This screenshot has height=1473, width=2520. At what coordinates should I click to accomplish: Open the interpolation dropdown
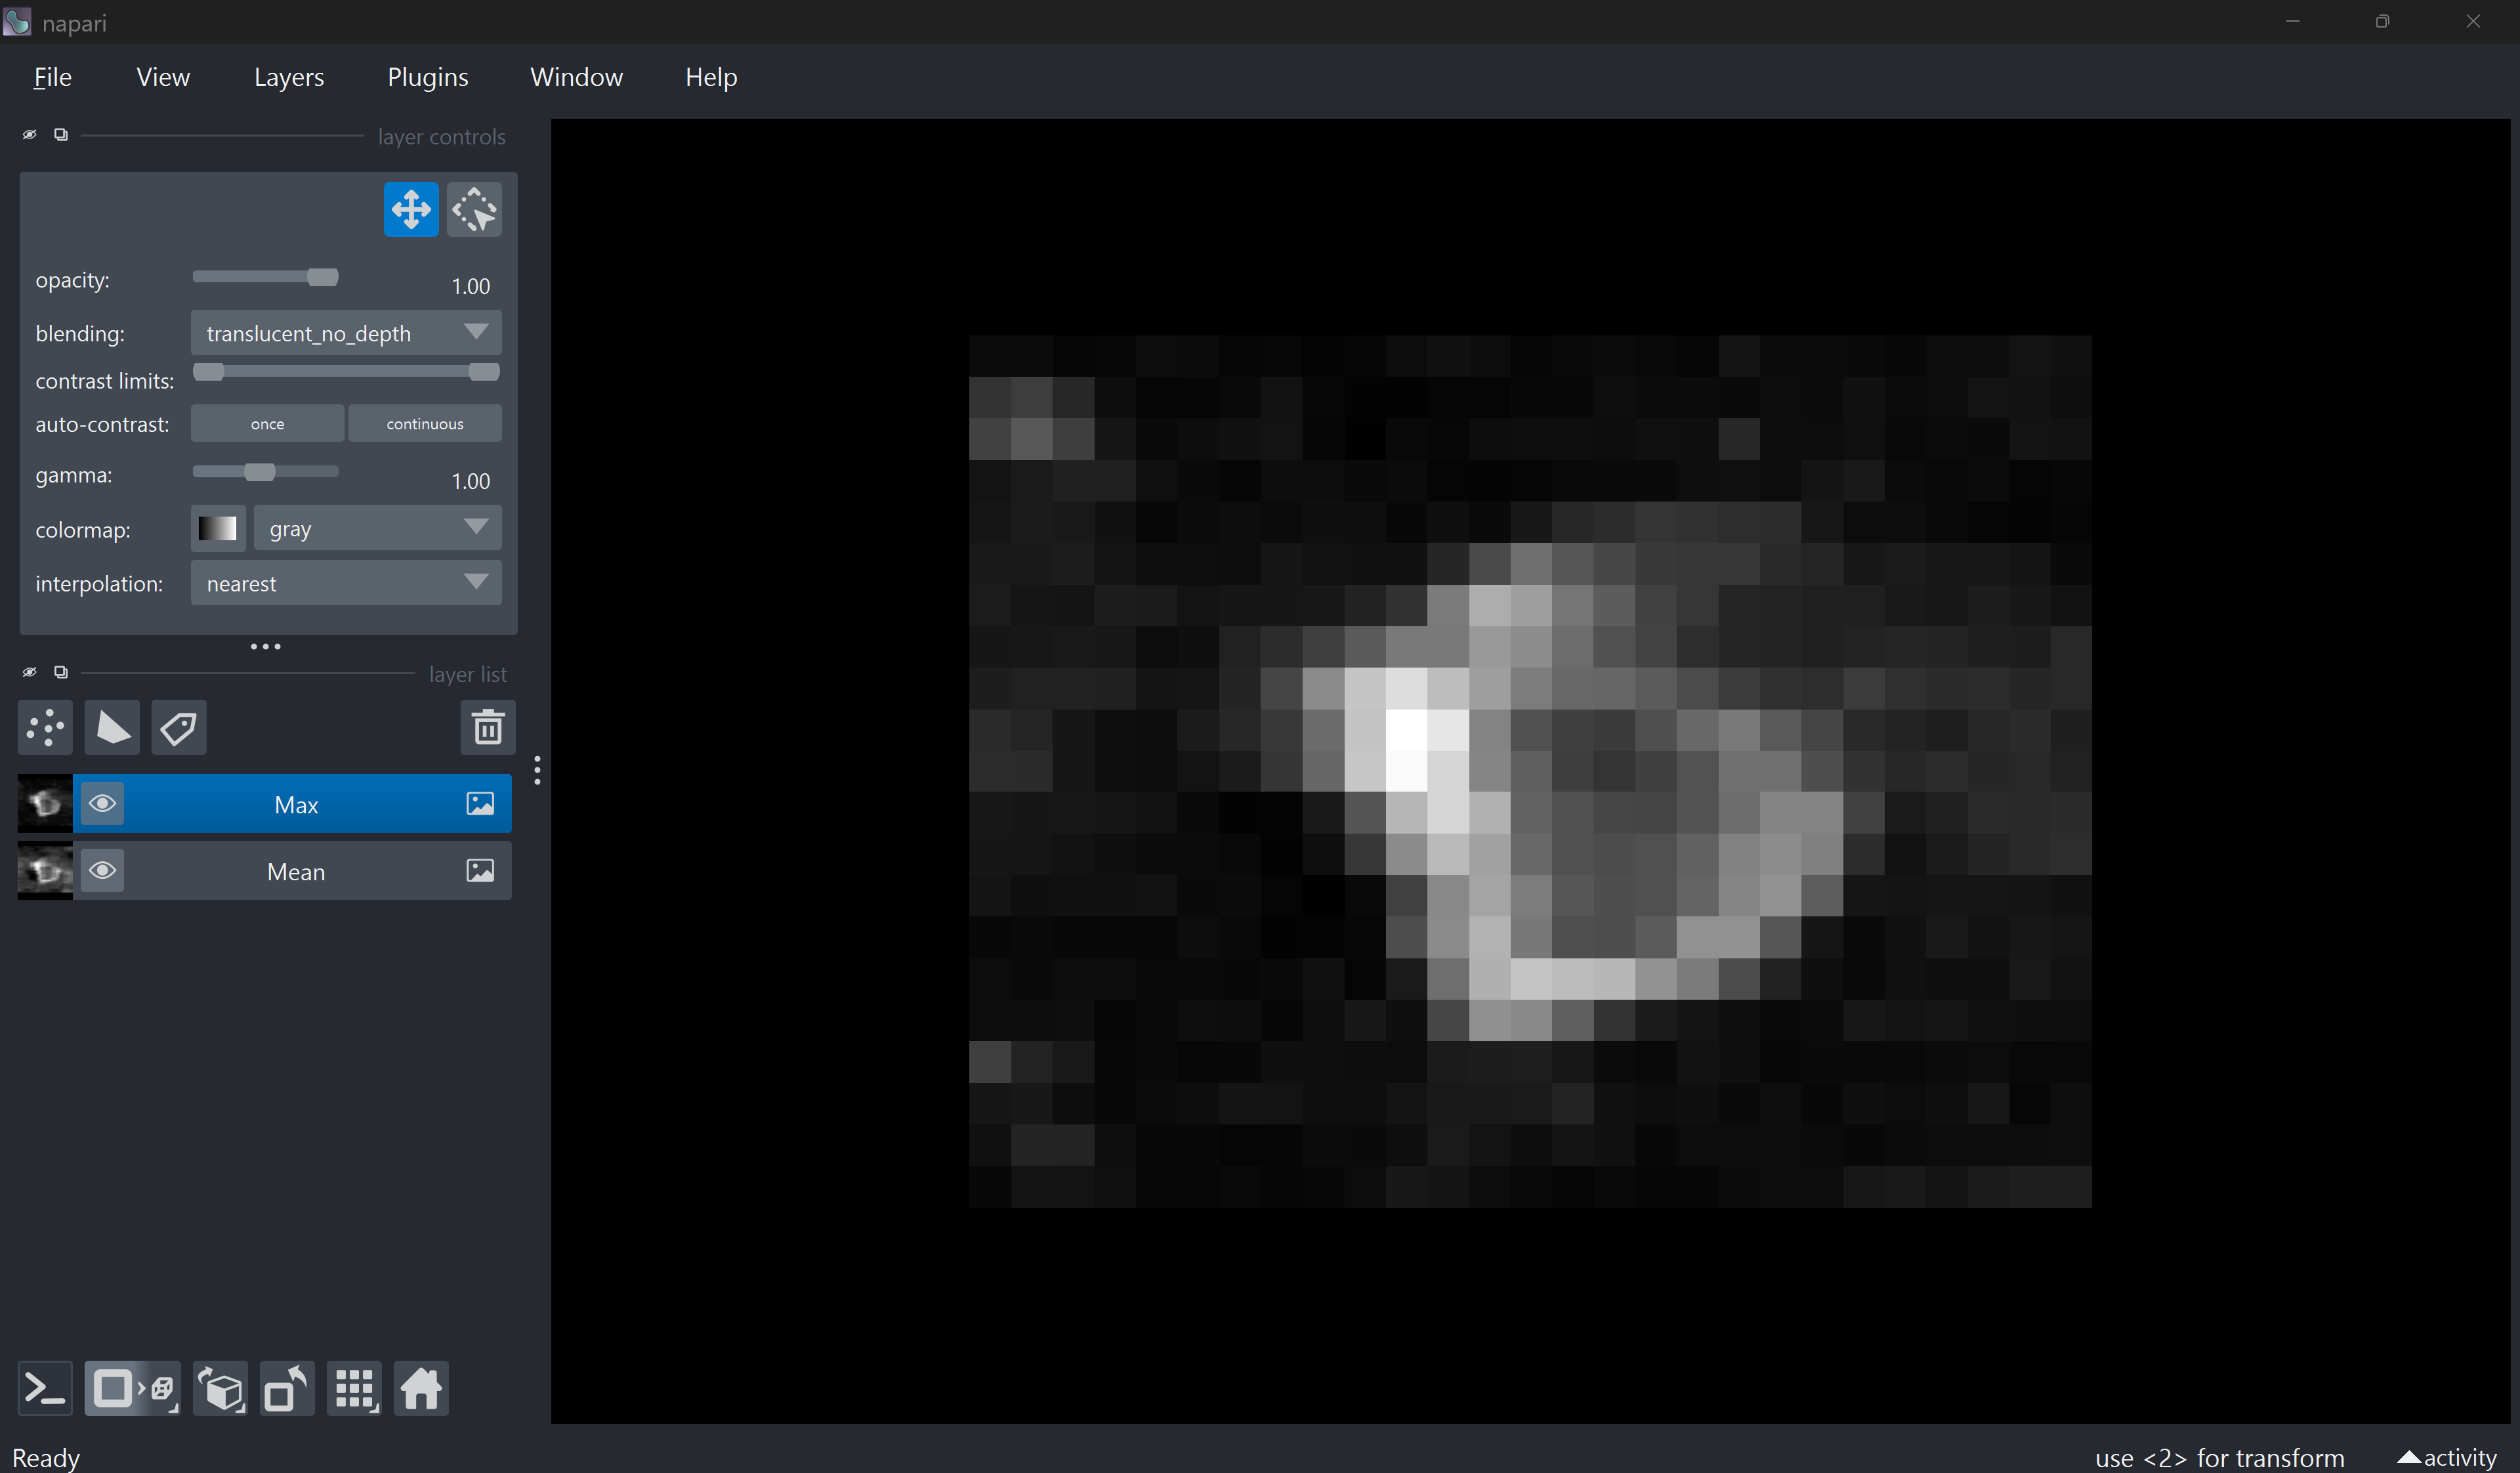click(346, 583)
